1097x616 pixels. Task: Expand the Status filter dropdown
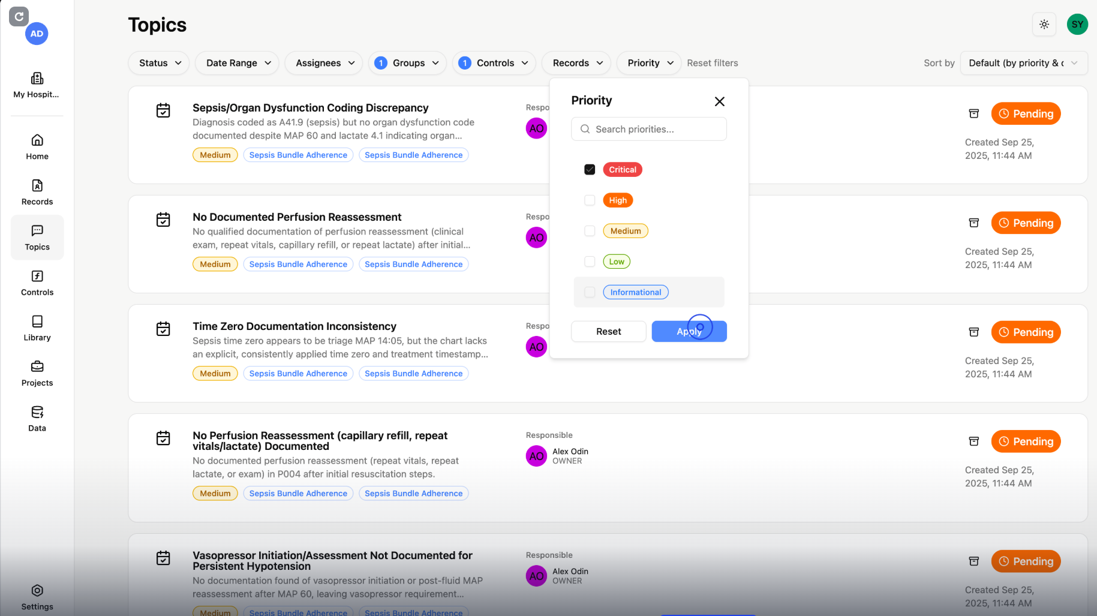tap(160, 63)
